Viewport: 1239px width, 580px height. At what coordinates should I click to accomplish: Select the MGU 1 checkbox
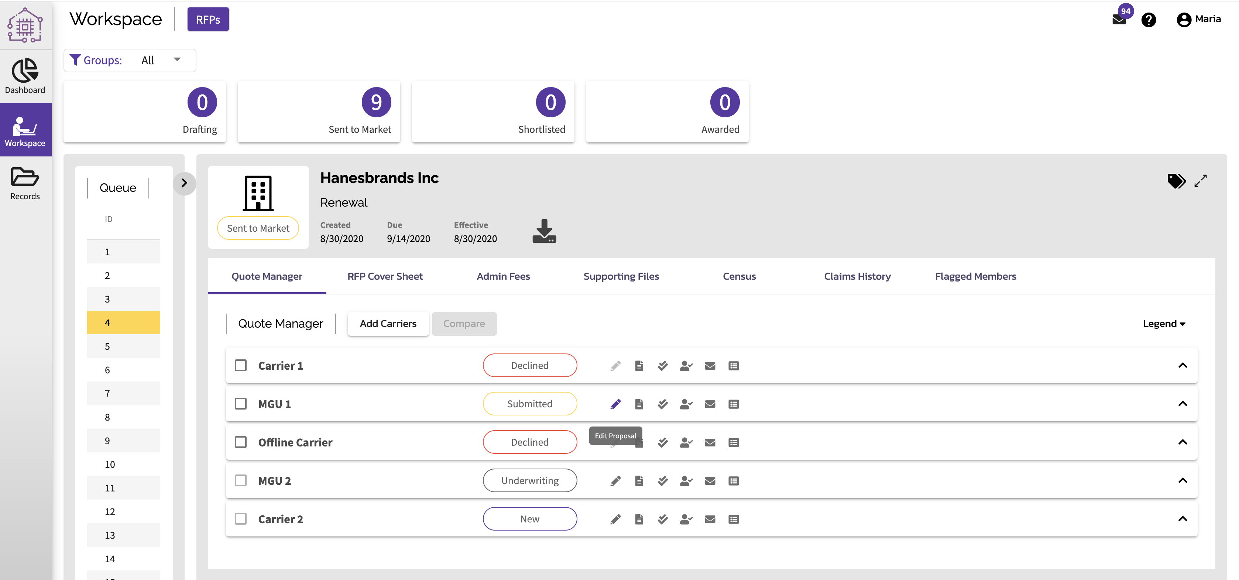click(241, 404)
